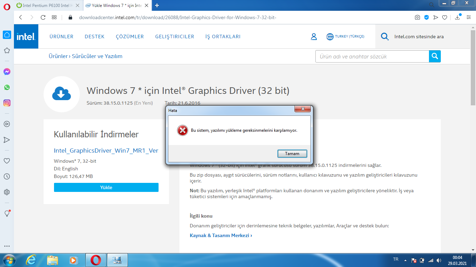Click the magnifier beside Intel.com sitesinde ara

pyautogui.click(x=385, y=37)
